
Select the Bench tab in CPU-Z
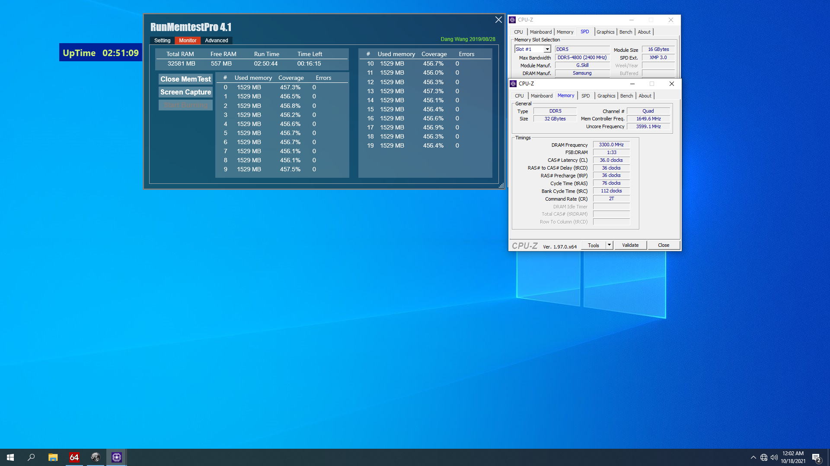click(x=626, y=95)
